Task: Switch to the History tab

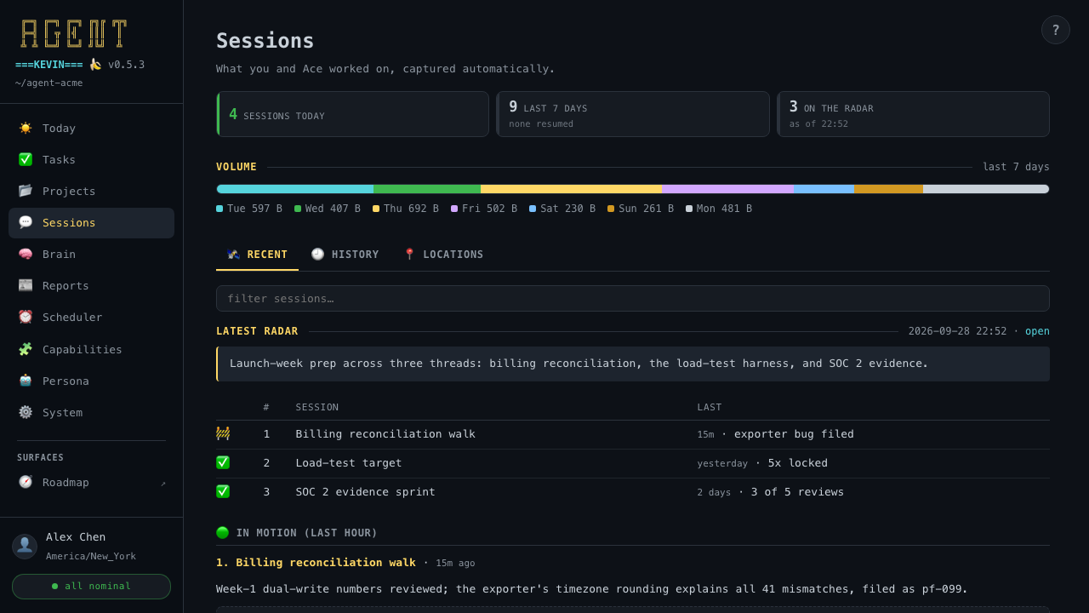Action: (x=345, y=255)
